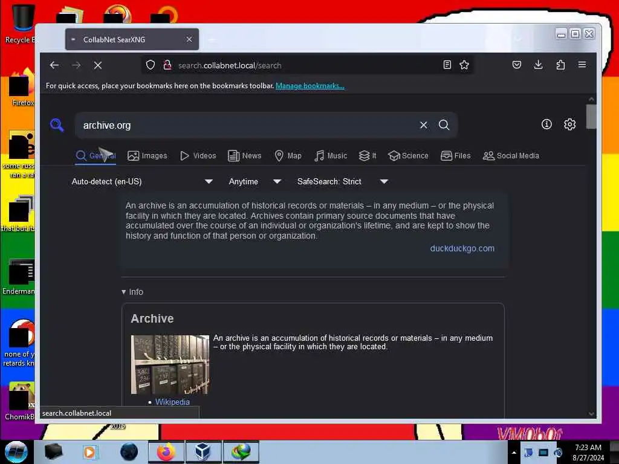Open the extensions puzzle icon
The width and height of the screenshot is (619, 464).
[560, 65]
